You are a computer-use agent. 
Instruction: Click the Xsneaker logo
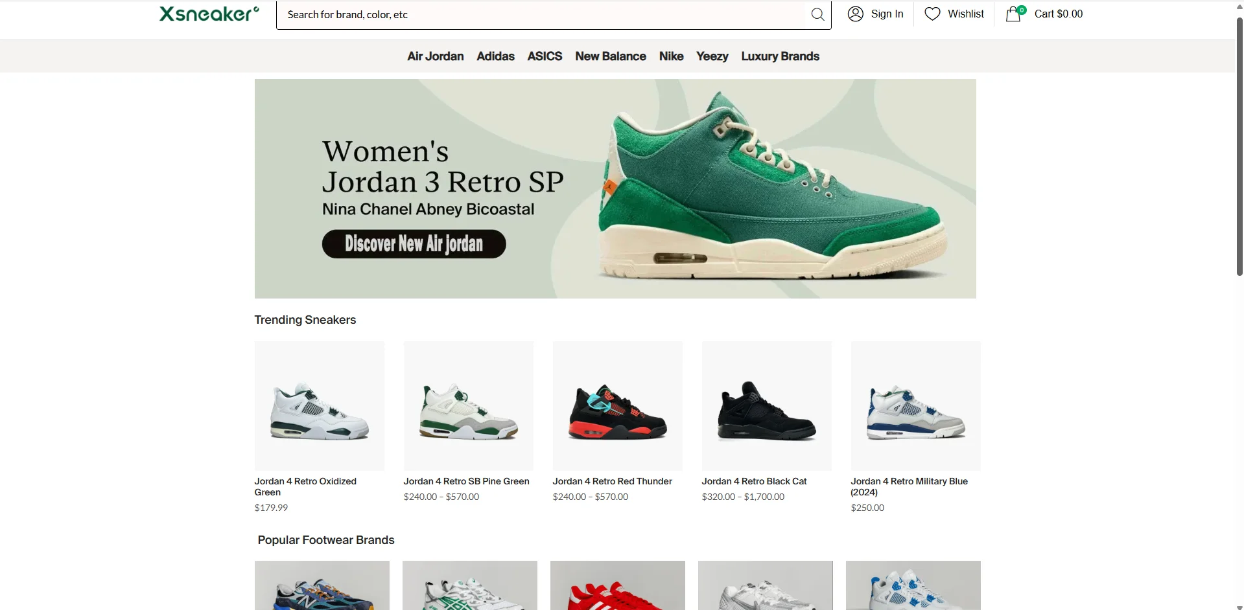click(209, 14)
